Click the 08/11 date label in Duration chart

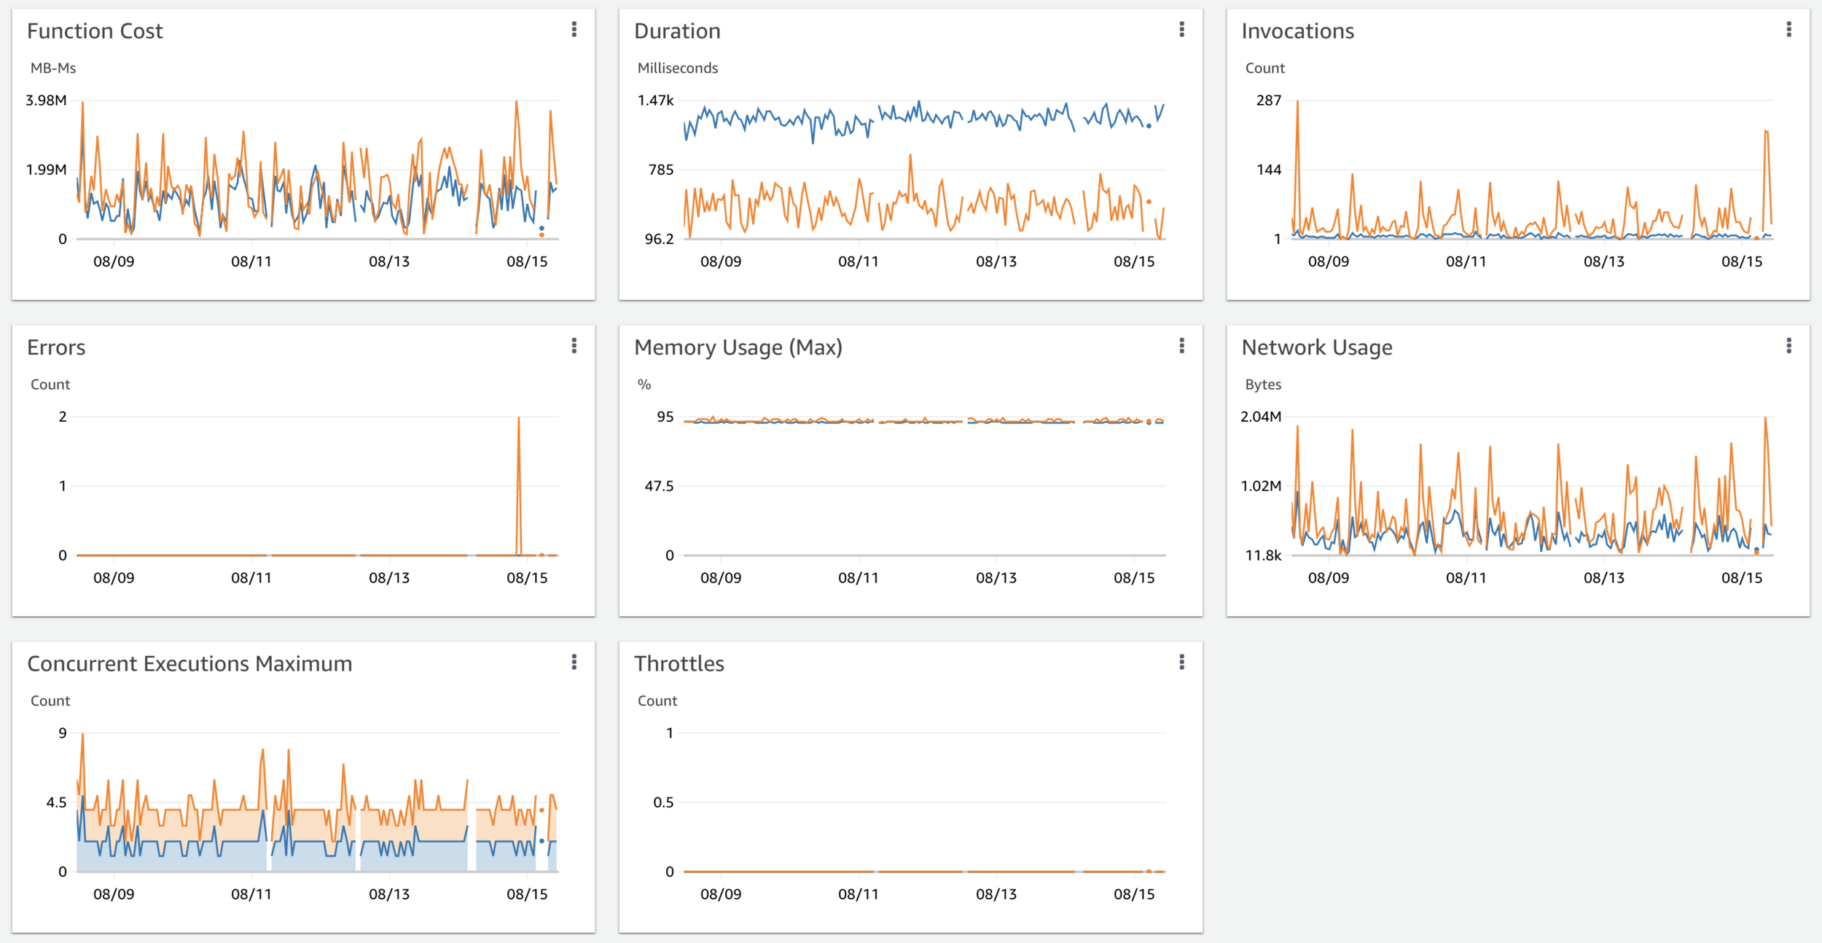pyautogui.click(x=858, y=261)
